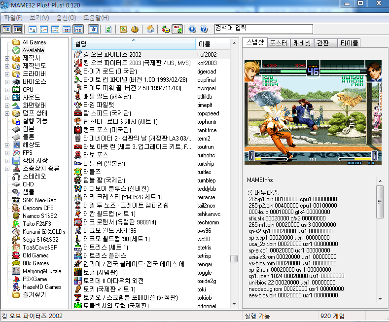The image size is (389, 322).
Task: Select the CHD folder icon
Action: pyautogui.click(x=16, y=184)
